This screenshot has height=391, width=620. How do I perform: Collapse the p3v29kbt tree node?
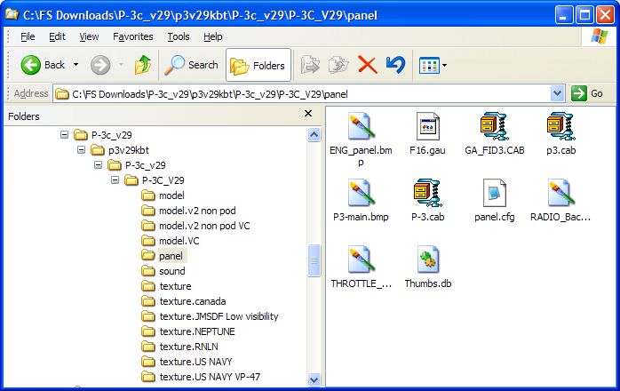[81, 149]
